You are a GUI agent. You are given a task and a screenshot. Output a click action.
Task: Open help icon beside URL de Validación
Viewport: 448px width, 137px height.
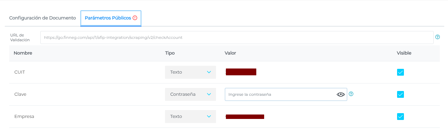click(437, 37)
